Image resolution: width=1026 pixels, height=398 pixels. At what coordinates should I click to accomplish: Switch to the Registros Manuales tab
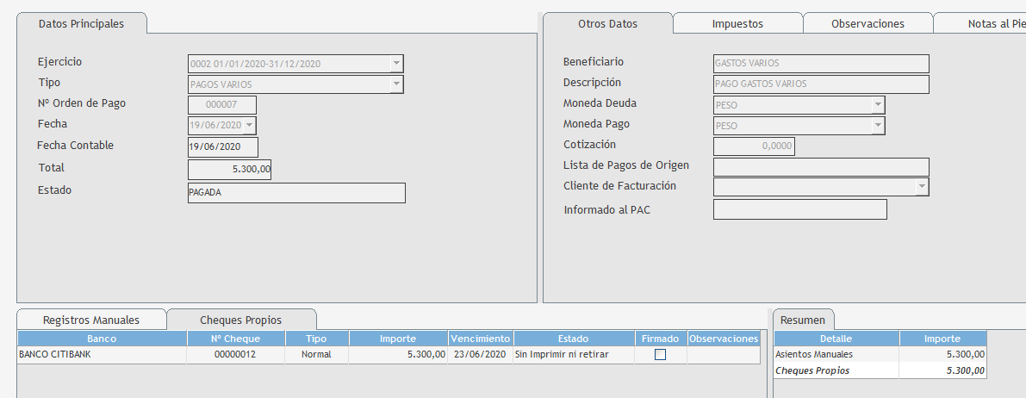[91, 320]
